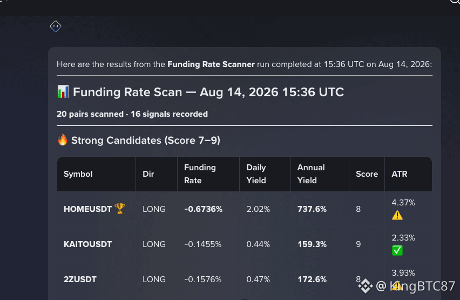This screenshot has height=300, width=460.
Task: Click the search icon at top right
Action: (455, 2)
